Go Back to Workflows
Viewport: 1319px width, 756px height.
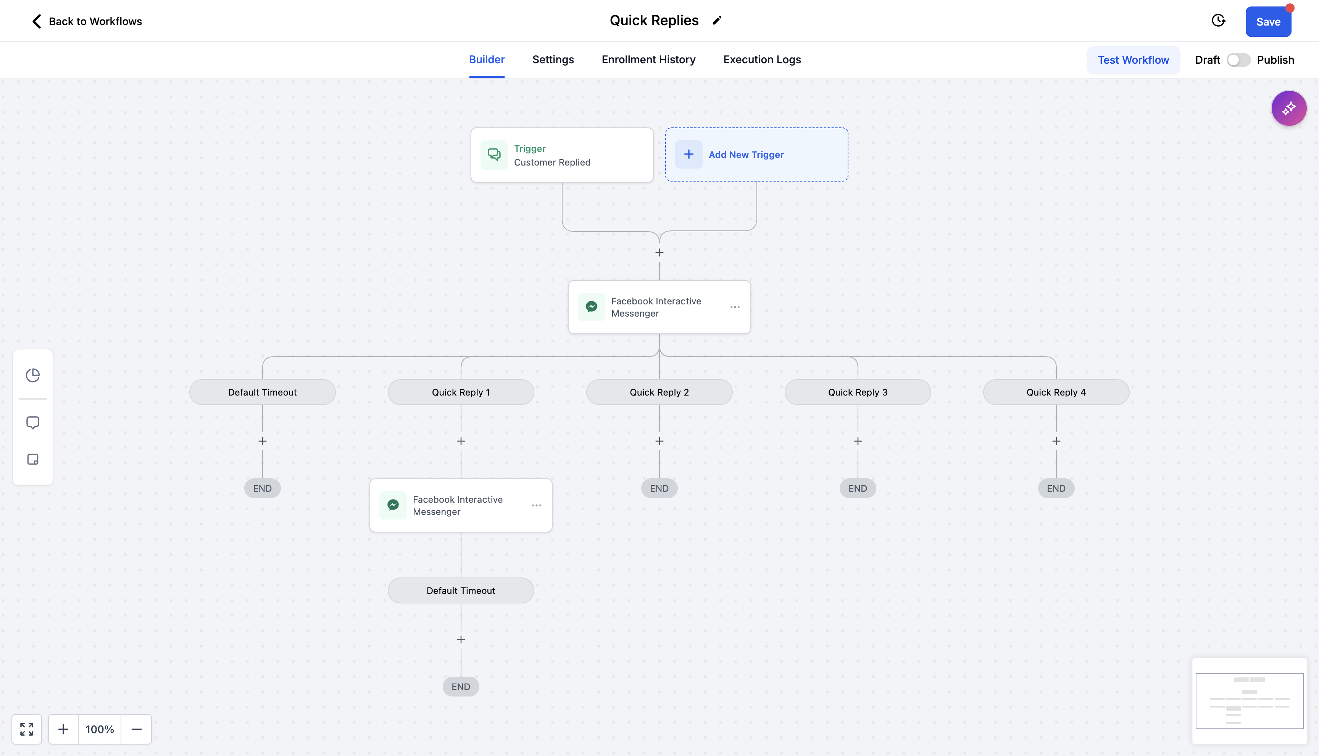87,21
